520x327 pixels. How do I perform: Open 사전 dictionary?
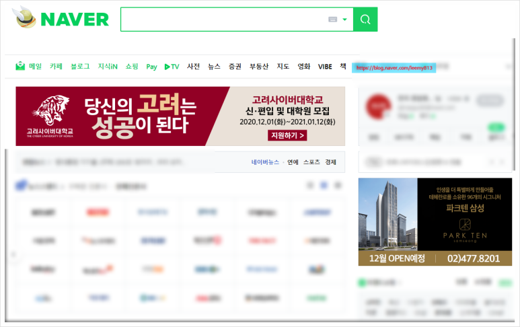pos(193,67)
